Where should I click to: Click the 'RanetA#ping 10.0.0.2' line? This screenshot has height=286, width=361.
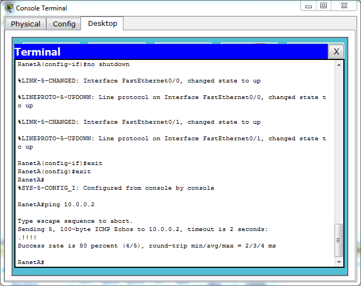tap(56, 205)
